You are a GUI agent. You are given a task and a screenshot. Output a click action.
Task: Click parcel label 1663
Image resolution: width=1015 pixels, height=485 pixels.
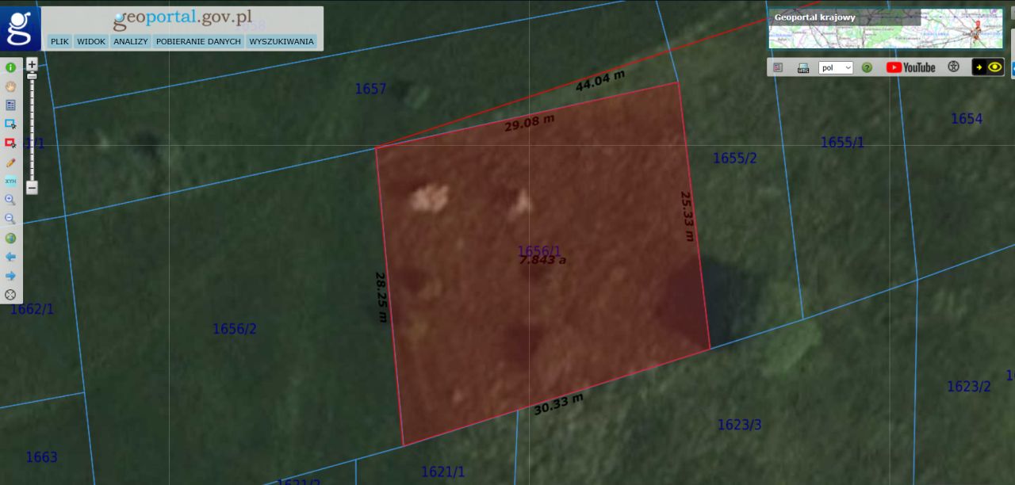pyautogui.click(x=41, y=457)
